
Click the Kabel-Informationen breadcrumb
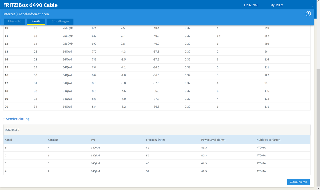click(34, 14)
